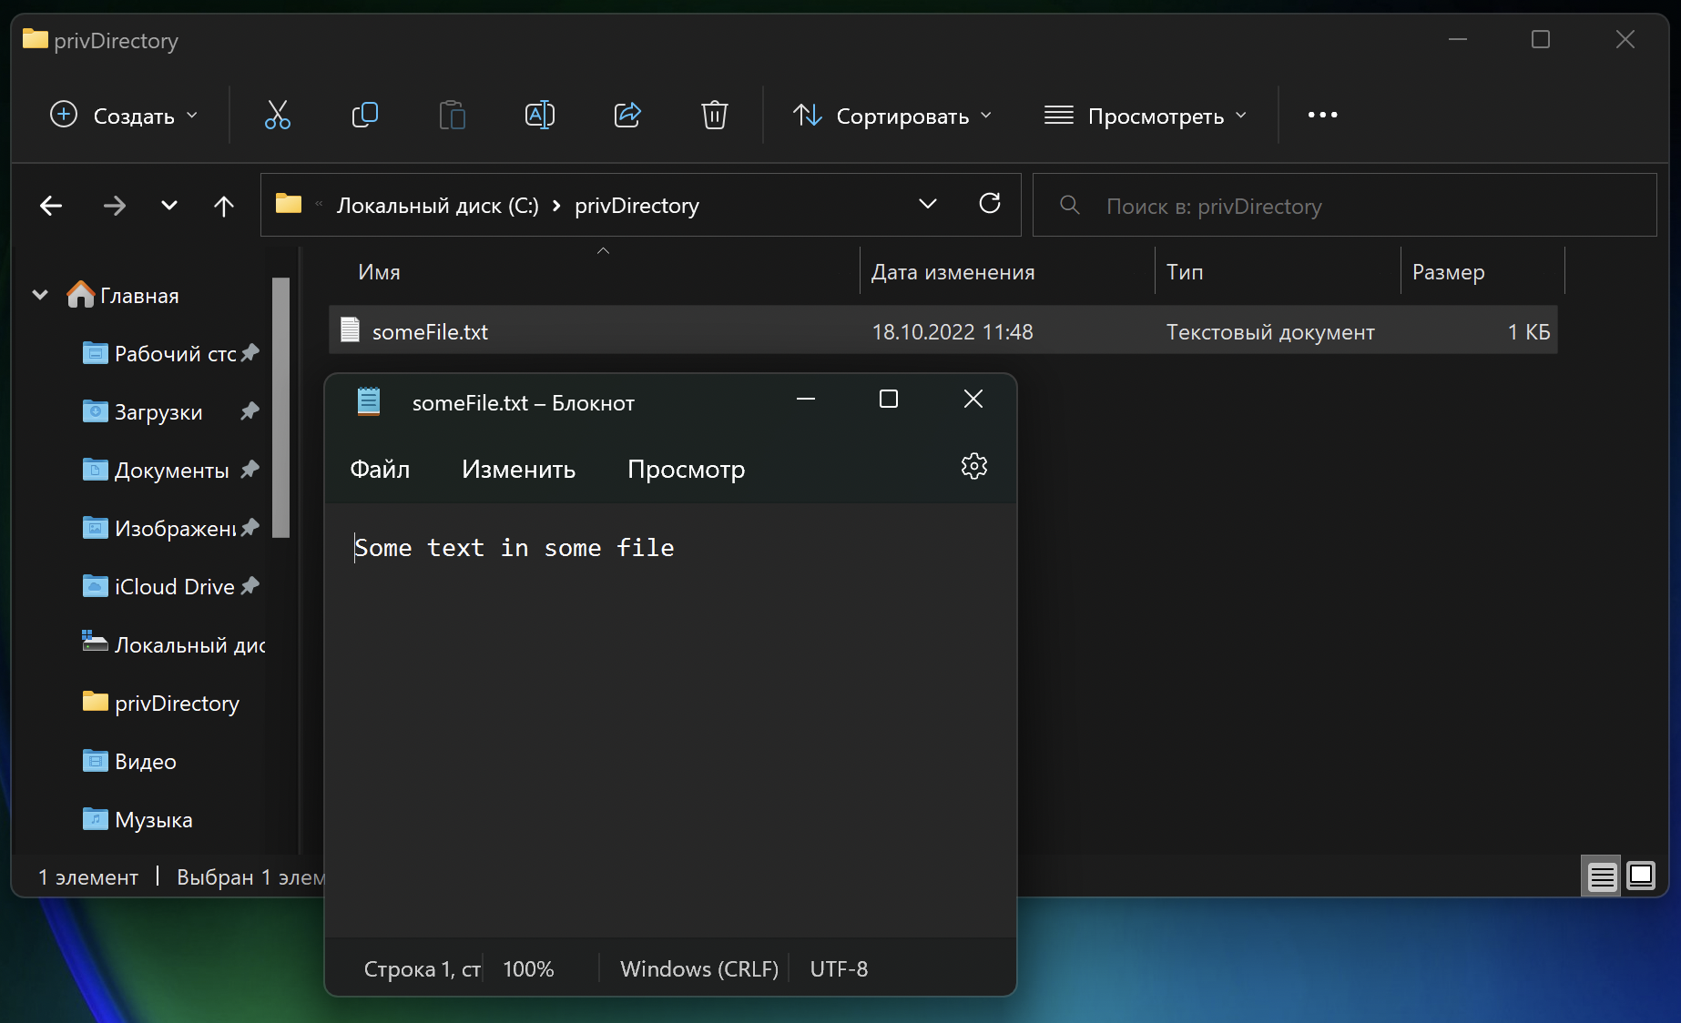The width and height of the screenshot is (1681, 1023).
Task: Switch to details list view layout
Action: (x=1602, y=876)
